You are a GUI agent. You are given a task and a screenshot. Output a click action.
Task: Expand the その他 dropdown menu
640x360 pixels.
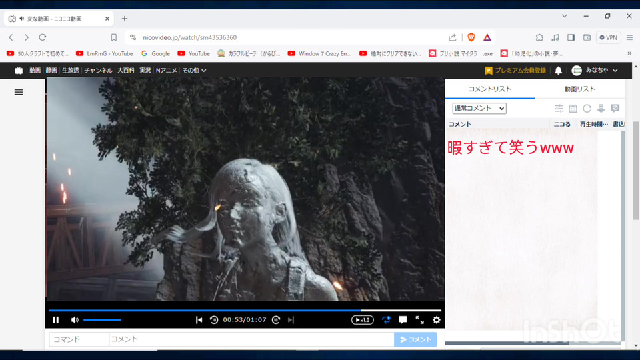[194, 70]
